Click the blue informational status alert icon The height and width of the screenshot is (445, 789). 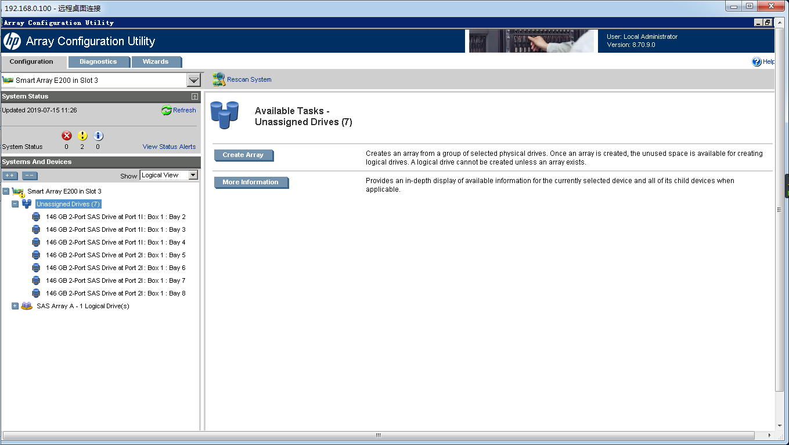[98, 136]
